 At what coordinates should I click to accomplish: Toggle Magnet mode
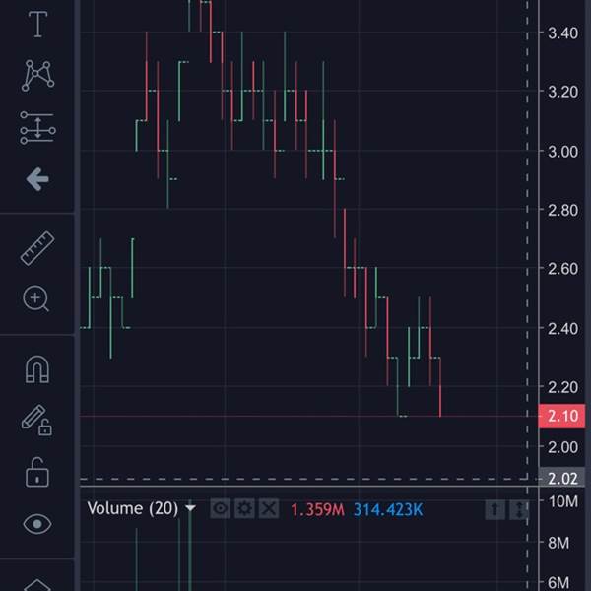pos(37,369)
